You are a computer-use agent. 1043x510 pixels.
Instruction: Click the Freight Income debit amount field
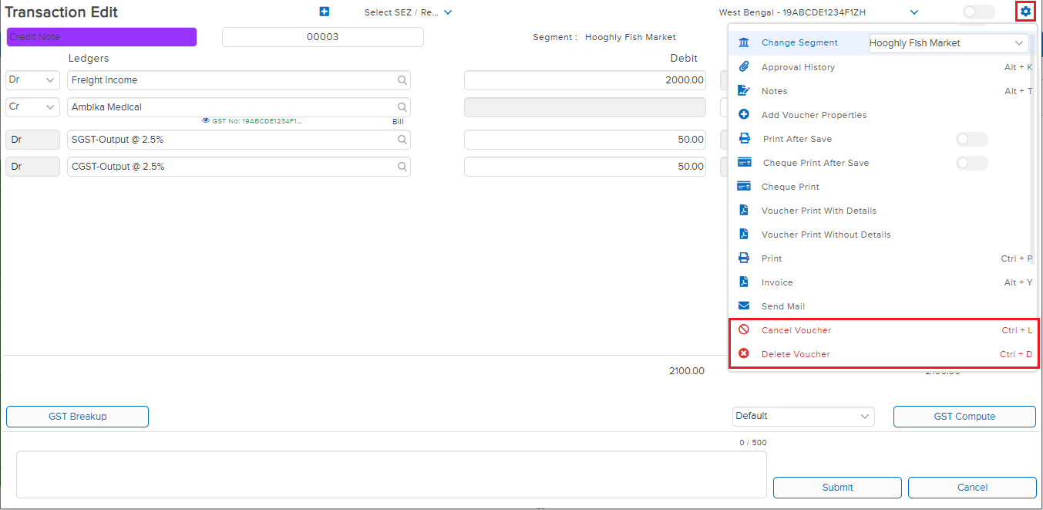(584, 80)
